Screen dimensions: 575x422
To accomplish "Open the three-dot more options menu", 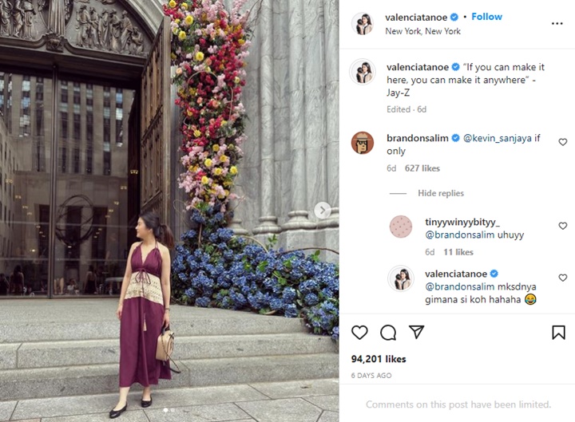I will [557, 24].
